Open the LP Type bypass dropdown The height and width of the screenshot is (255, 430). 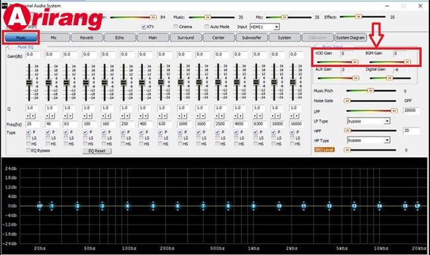pyautogui.click(x=387, y=121)
